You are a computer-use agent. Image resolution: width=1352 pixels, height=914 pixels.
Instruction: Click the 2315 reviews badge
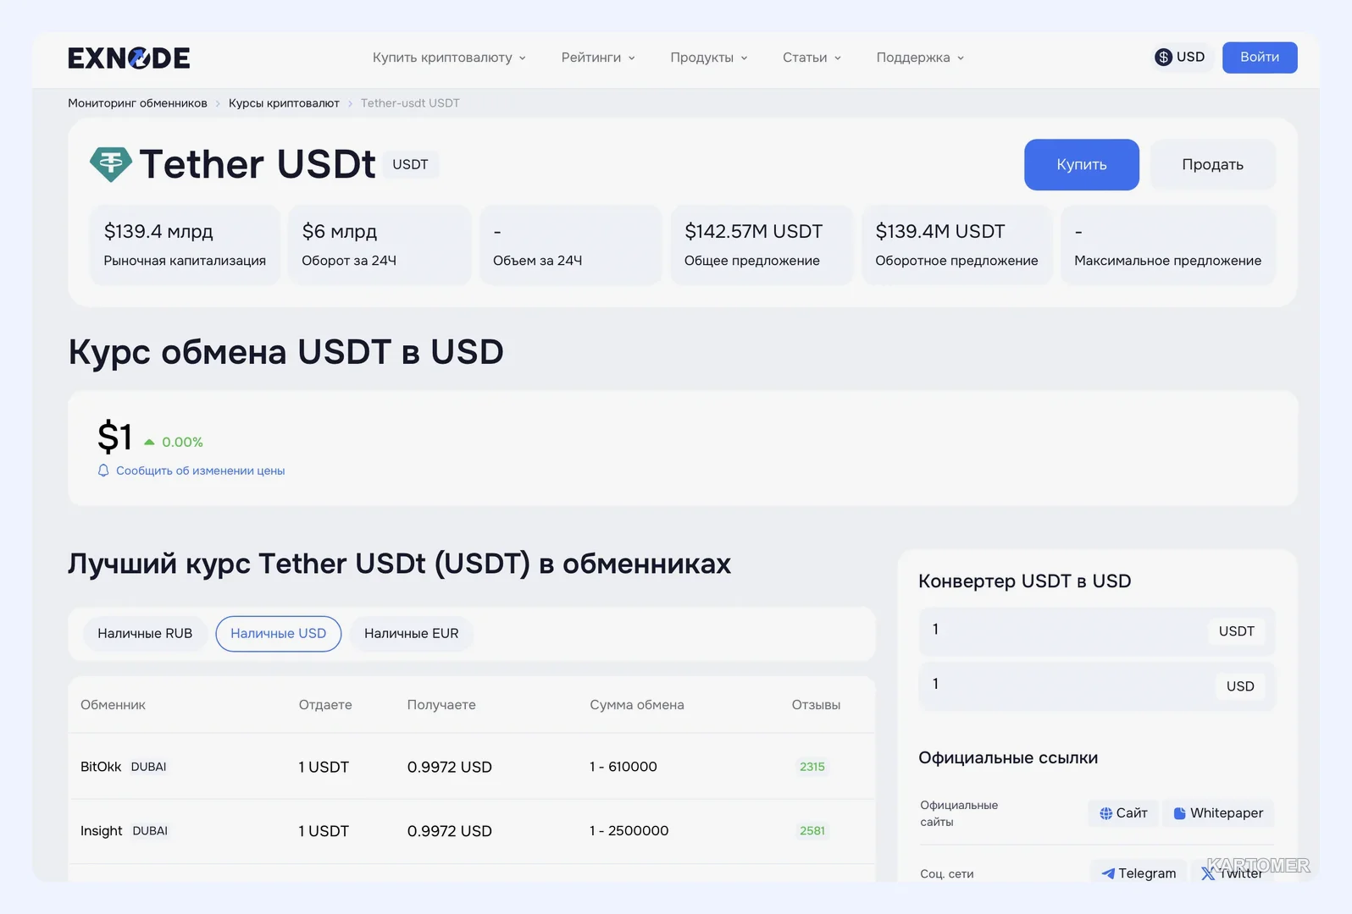coord(812,767)
